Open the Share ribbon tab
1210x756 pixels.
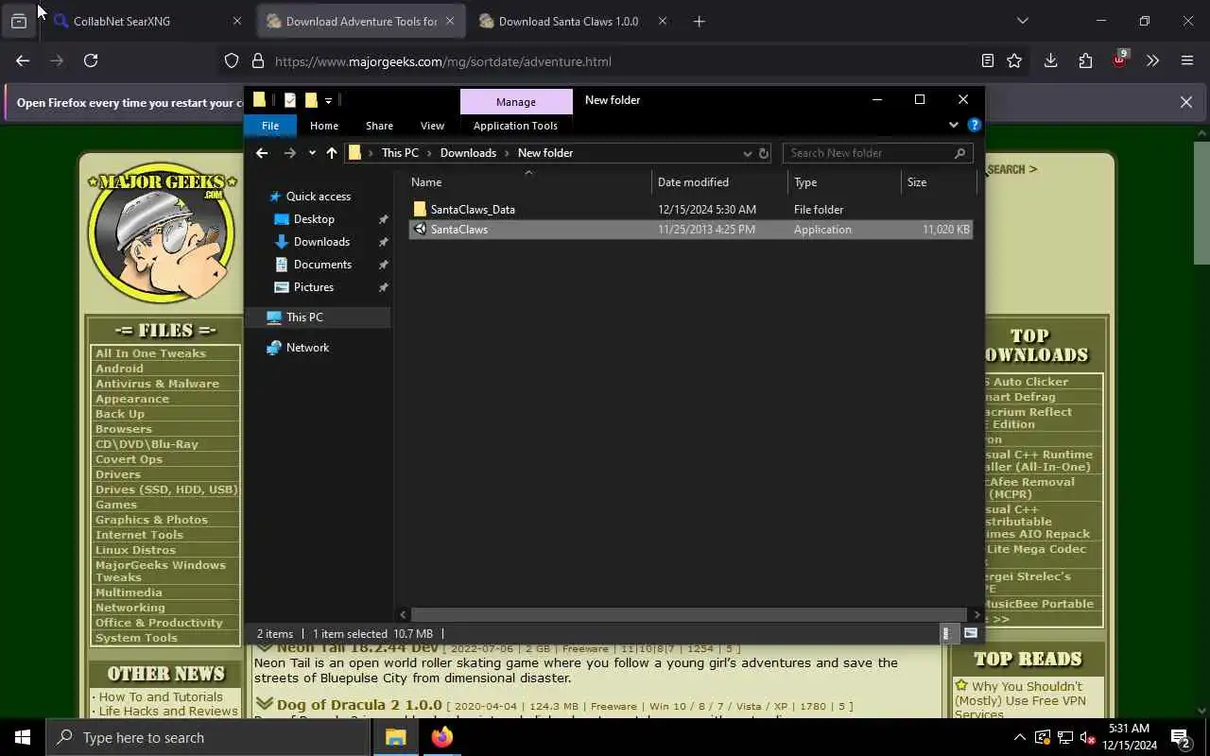379,126
